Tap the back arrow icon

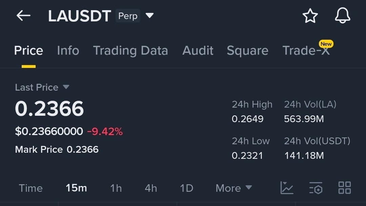click(23, 16)
